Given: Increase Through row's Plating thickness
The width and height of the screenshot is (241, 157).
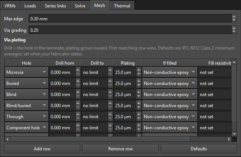Looking at the screenshot, I should pos(139,115).
